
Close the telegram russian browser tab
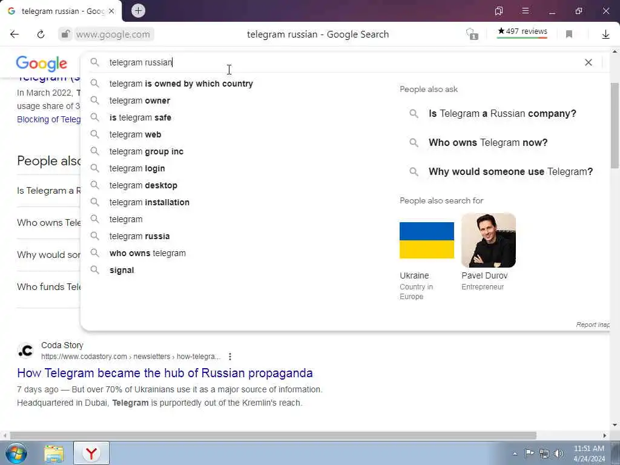[x=111, y=11]
